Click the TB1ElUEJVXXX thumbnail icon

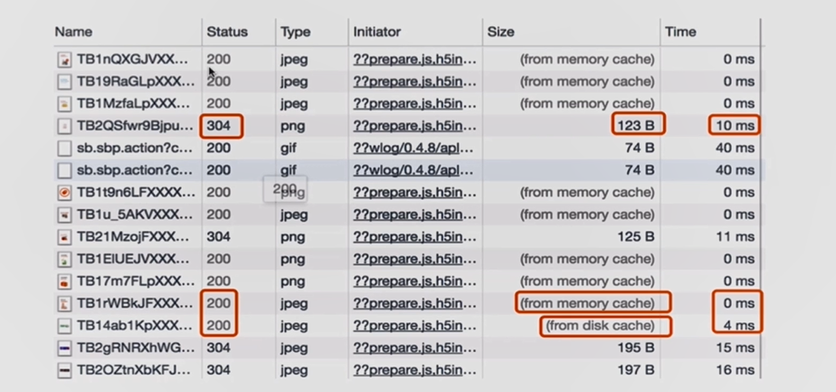(64, 259)
